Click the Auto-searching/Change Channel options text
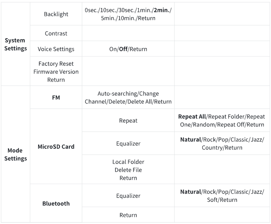The width and height of the screenshot is (271, 224). pos(128,98)
